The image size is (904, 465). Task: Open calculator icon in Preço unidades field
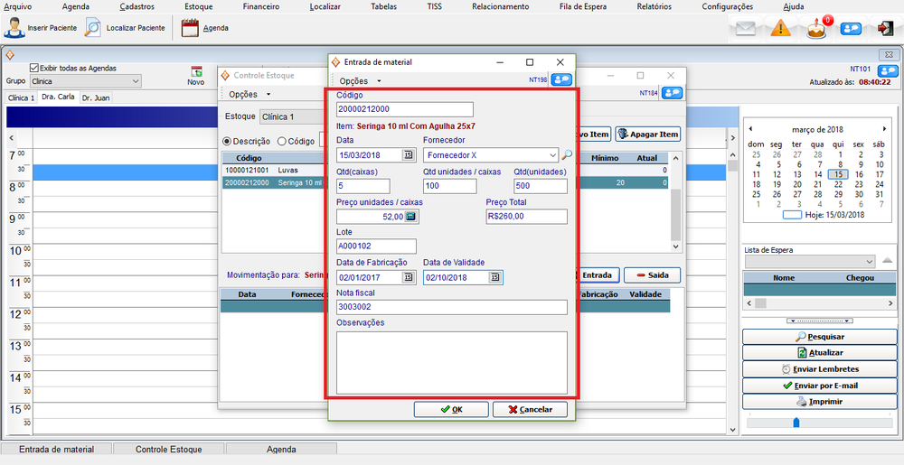pyautogui.click(x=410, y=217)
